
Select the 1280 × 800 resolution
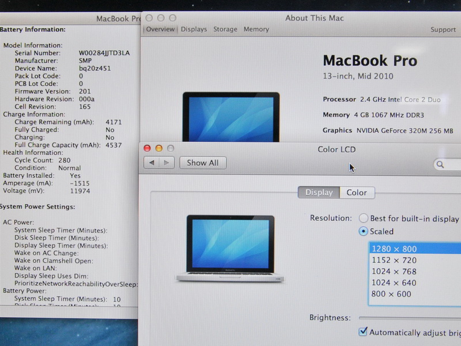[x=415, y=249]
